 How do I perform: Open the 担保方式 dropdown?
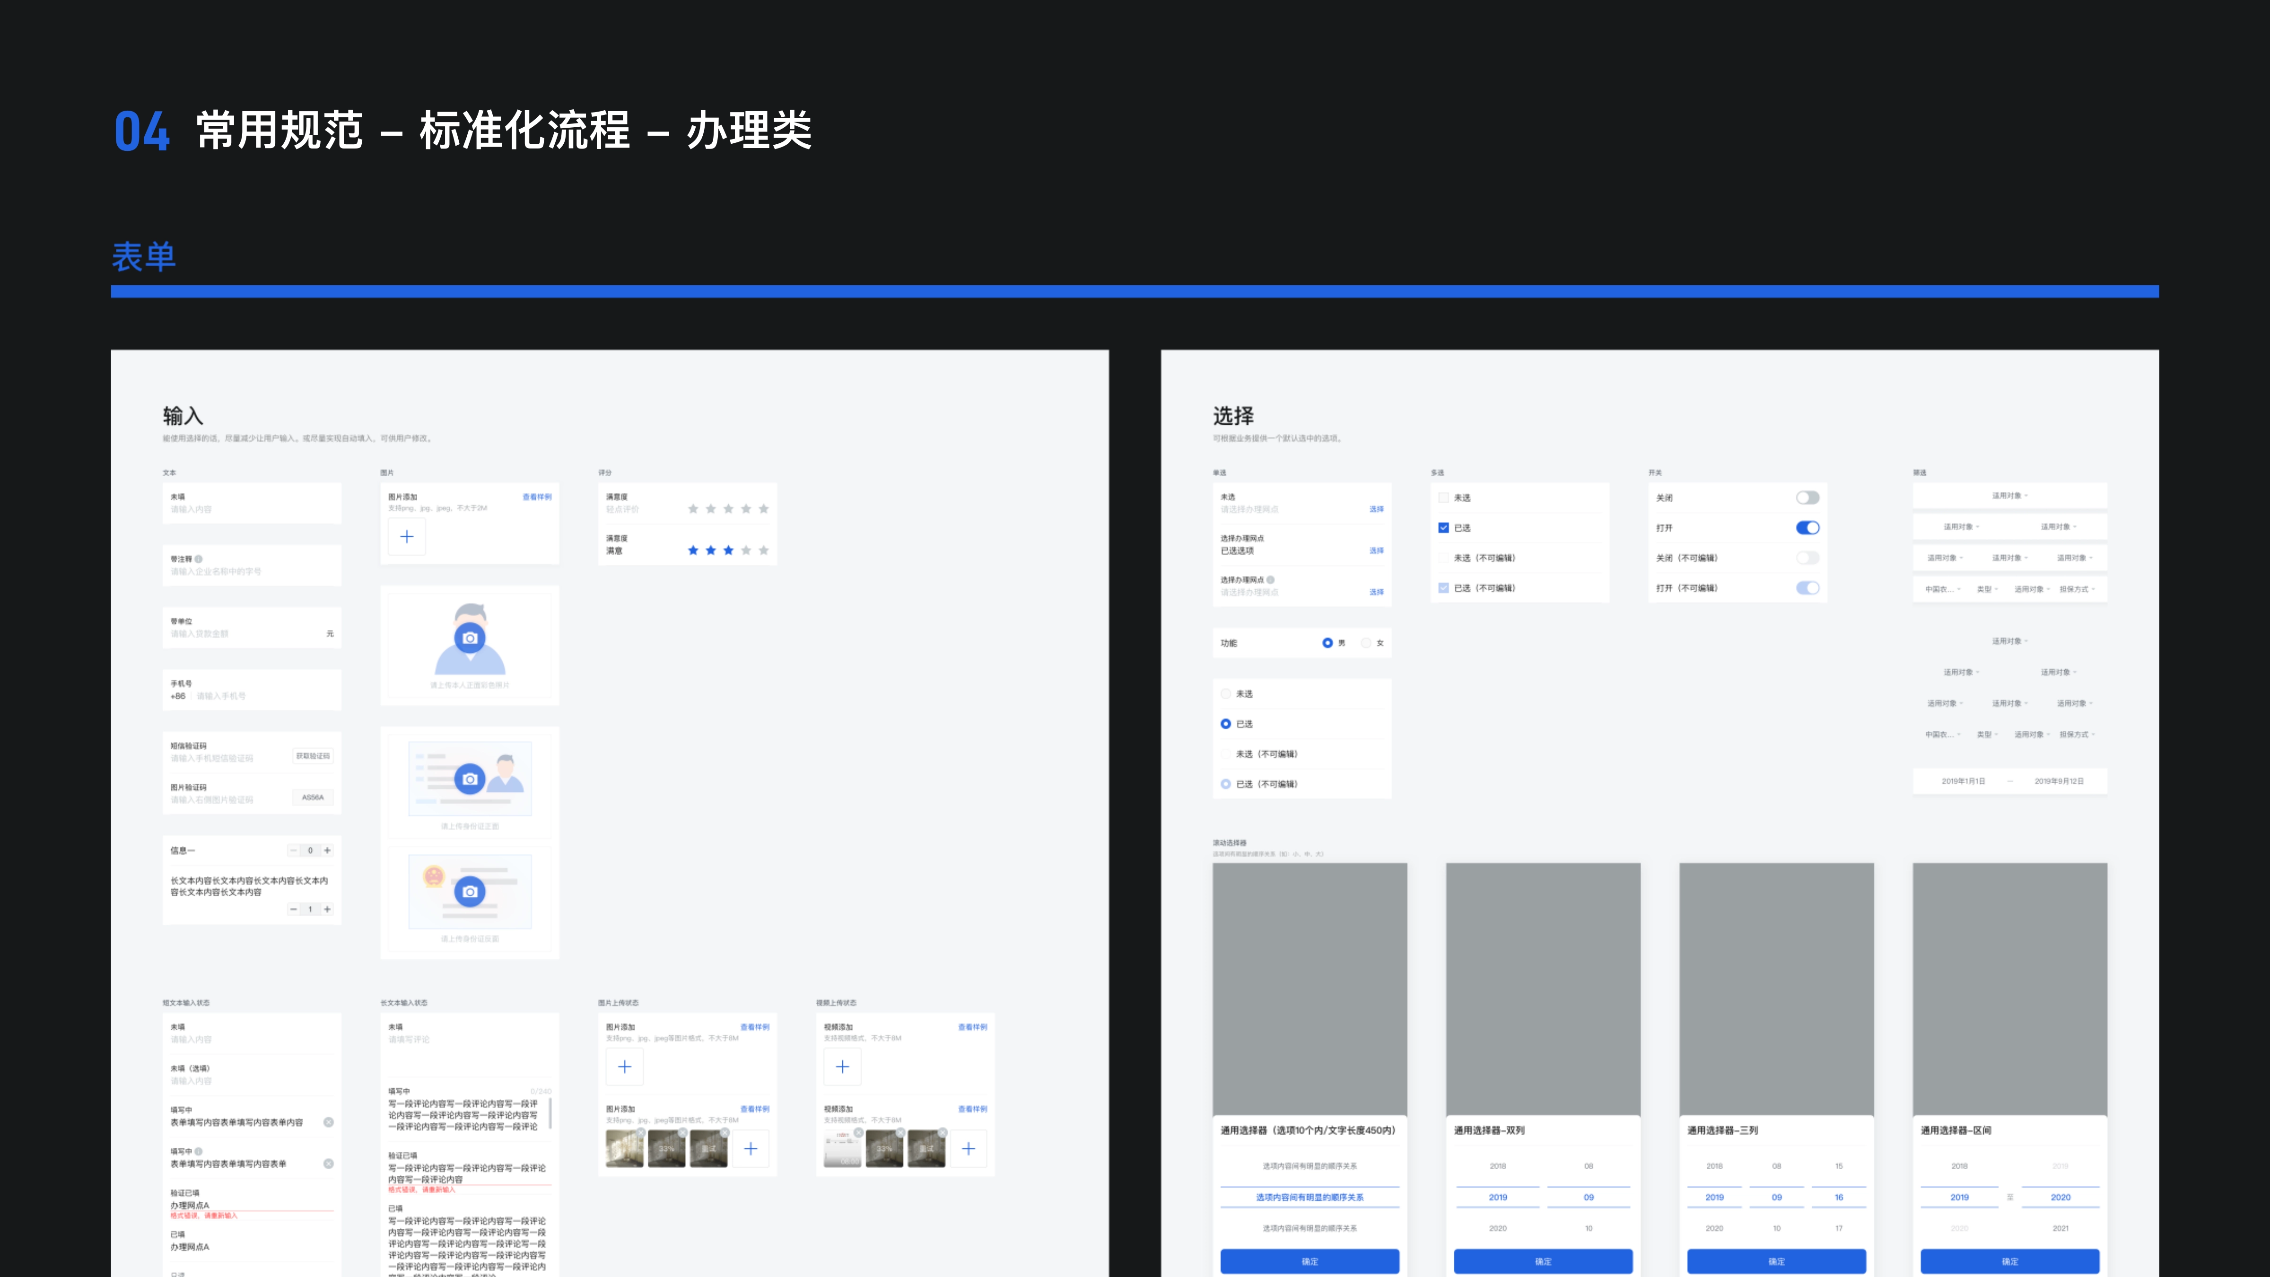2073,590
